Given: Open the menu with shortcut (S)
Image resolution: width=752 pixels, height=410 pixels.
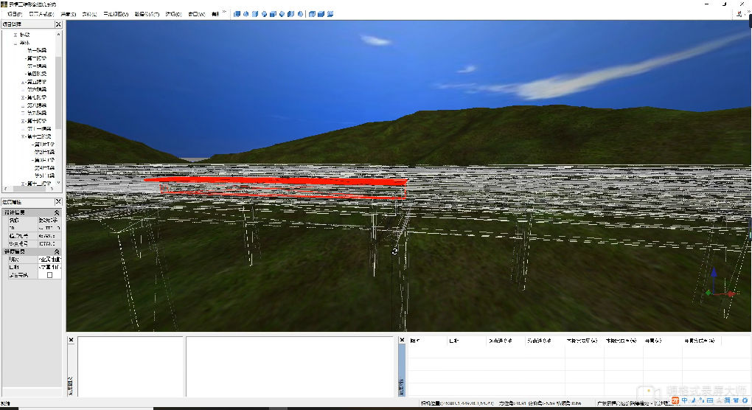Looking at the screenshot, I should (68, 14).
